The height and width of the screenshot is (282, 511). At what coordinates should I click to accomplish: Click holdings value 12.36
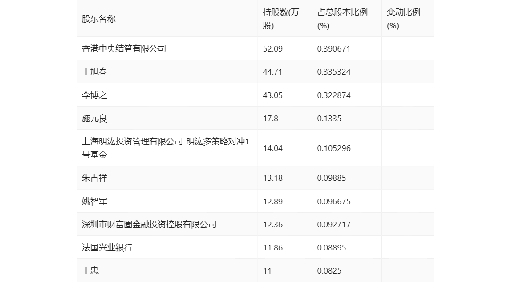point(273,224)
